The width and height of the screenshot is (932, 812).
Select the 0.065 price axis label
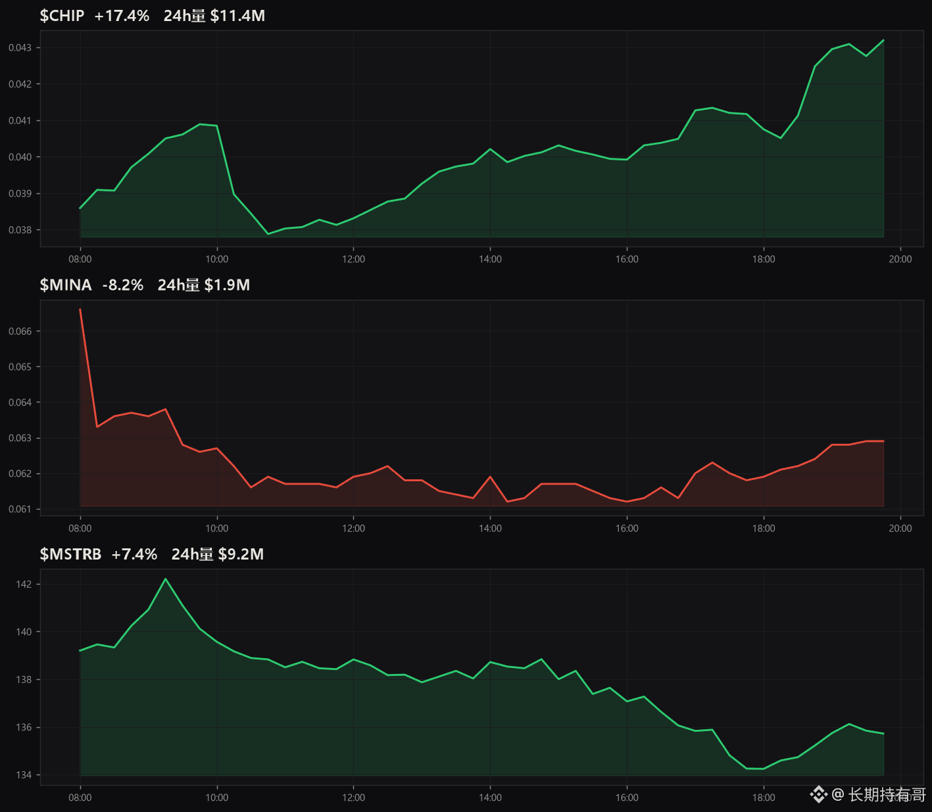20,367
